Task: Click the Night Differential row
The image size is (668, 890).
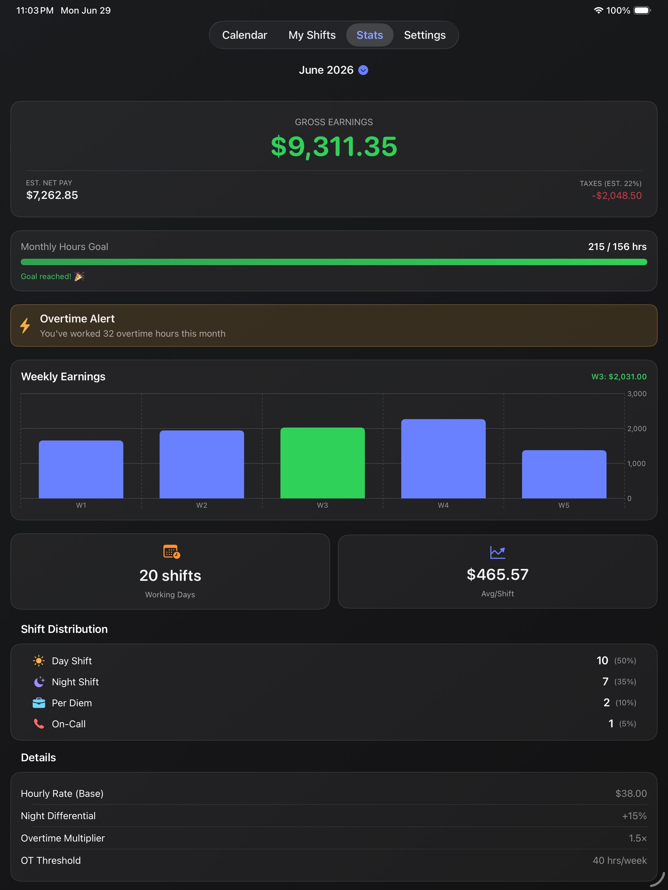Action: click(334, 816)
